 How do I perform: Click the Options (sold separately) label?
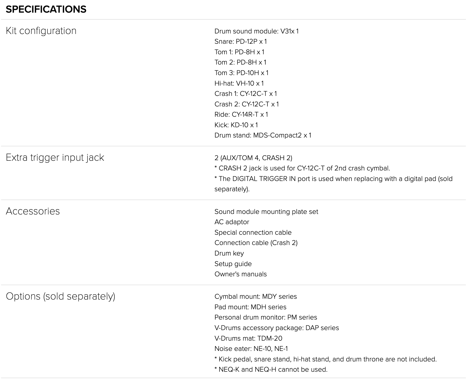pos(60,296)
